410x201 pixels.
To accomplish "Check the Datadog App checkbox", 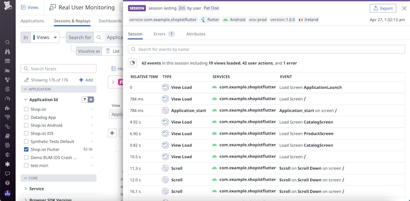I will pyautogui.click(x=26, y=117).
